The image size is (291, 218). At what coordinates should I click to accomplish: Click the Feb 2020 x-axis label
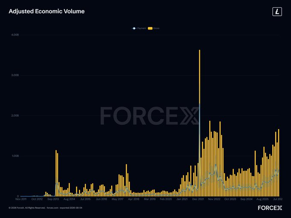[166, 199]
